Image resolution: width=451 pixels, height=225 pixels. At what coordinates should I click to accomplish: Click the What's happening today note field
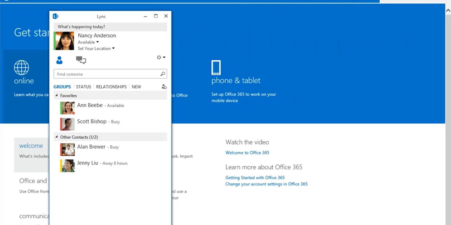coord(110,27)
